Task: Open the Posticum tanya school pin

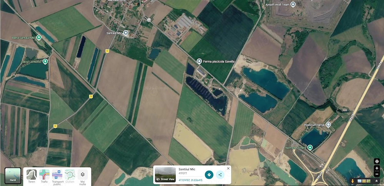Action: coord(328,125)
